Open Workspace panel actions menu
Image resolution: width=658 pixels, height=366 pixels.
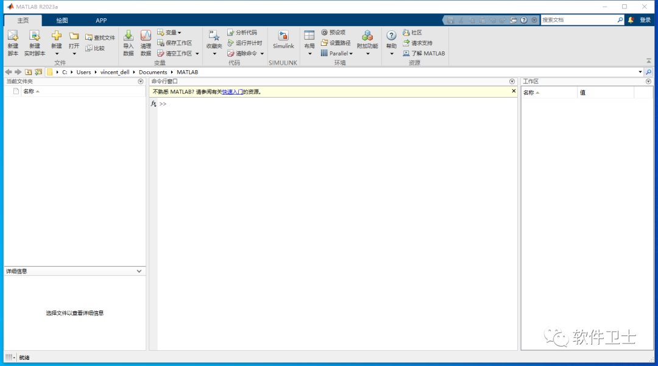[648, 82]
